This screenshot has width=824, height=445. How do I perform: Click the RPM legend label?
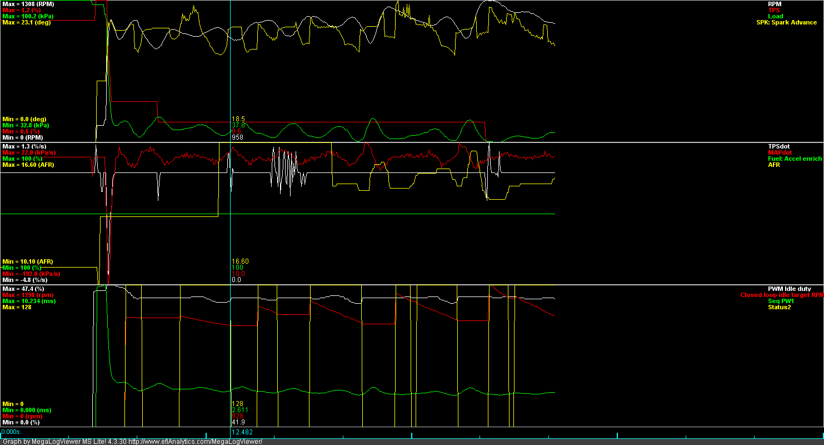(775, 4)
